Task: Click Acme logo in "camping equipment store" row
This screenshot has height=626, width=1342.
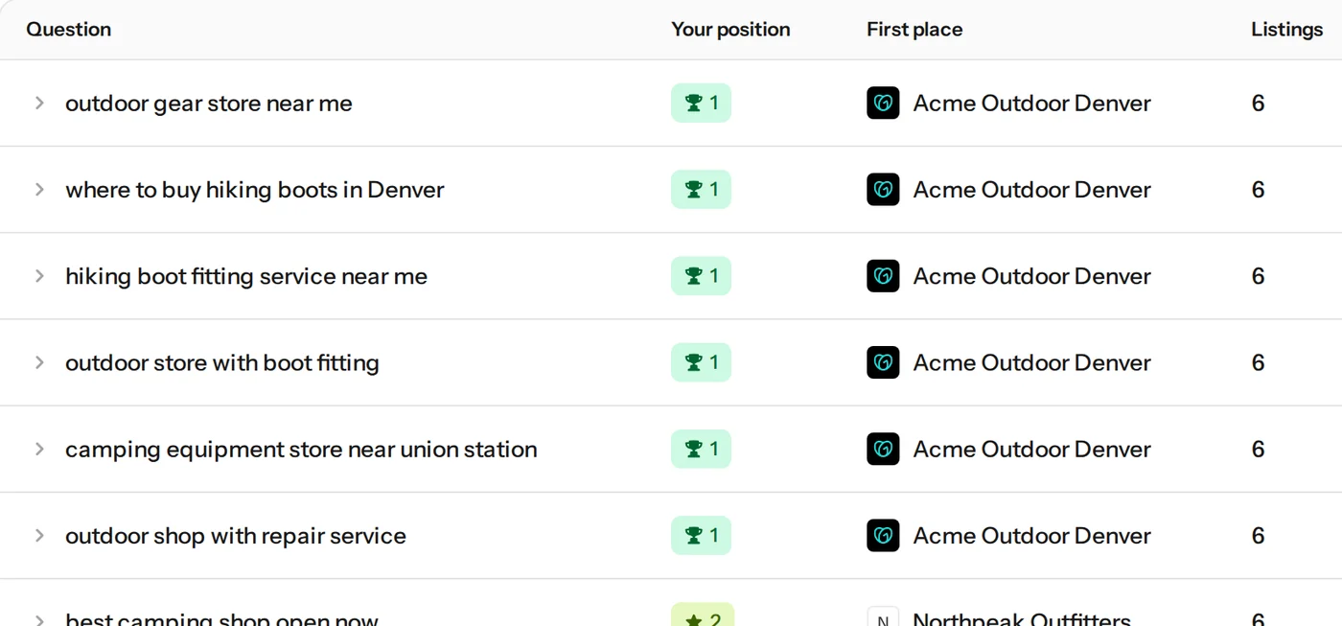Action: [883, 449]
